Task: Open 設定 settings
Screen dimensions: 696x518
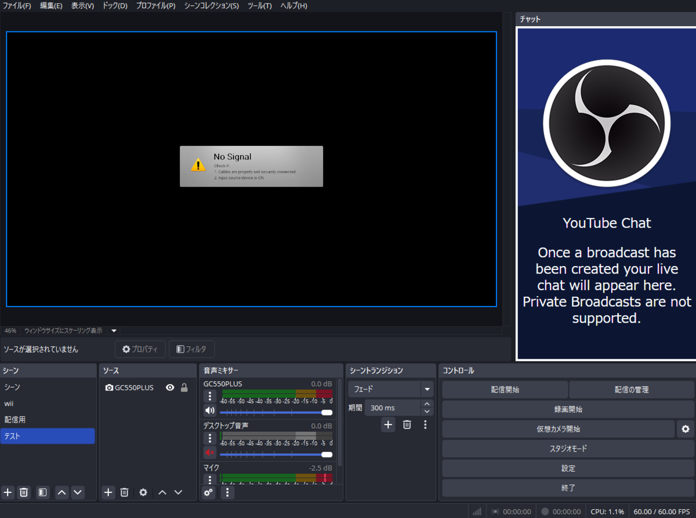Action: click(568, 468)
